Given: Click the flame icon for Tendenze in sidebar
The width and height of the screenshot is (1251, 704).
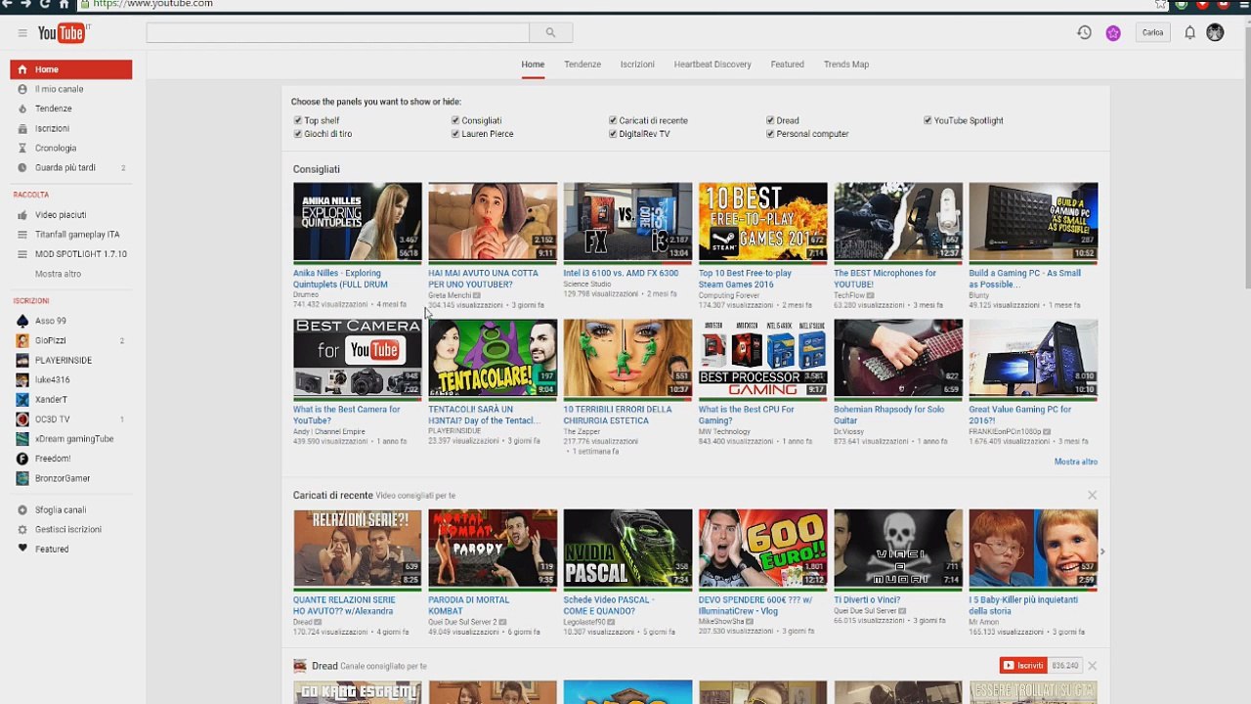Looking at the screenshot, I should pyautogui.click(x=22, y=109).
